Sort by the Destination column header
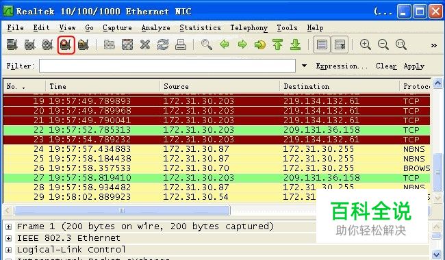 coord(340,86)
